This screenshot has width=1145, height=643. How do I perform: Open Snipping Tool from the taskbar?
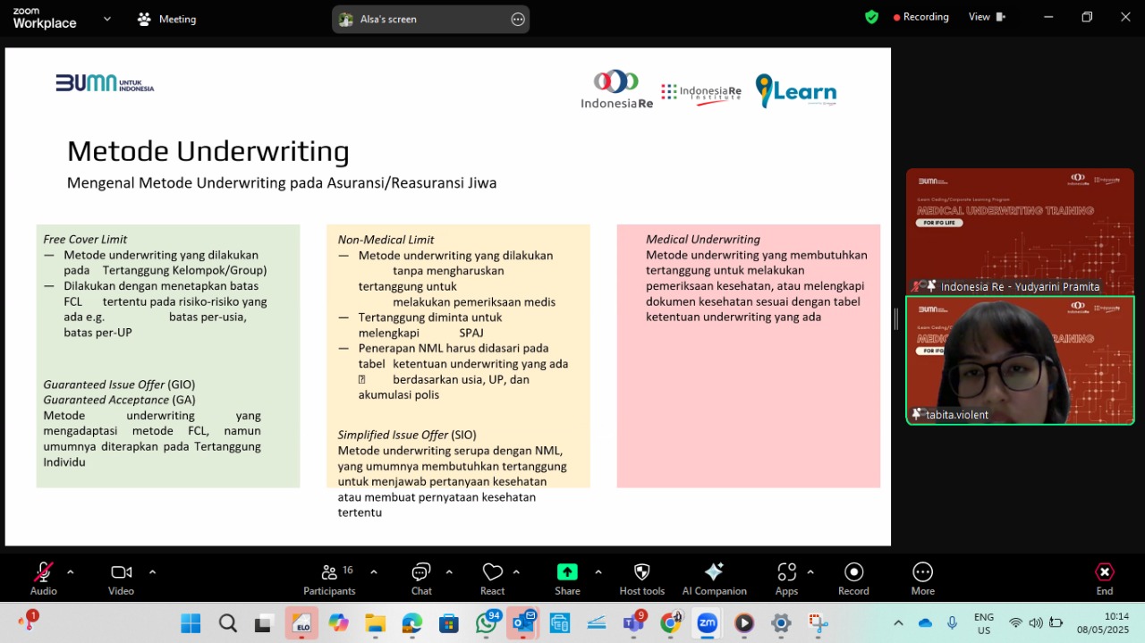pos(818,622)
